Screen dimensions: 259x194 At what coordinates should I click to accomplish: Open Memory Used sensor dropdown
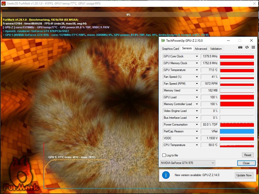[x=197, y=91]
